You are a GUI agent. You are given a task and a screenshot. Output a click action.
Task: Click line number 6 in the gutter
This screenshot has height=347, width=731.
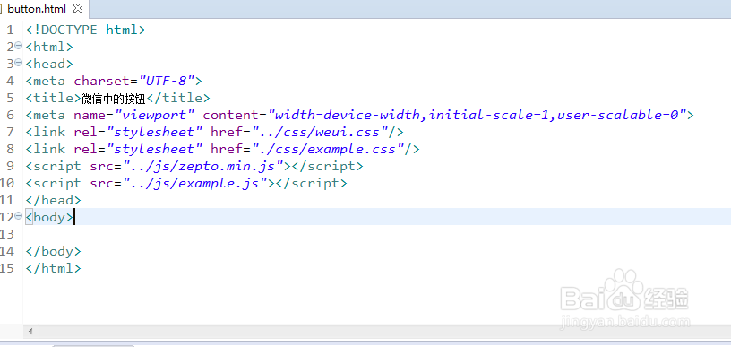pos(10,115)
